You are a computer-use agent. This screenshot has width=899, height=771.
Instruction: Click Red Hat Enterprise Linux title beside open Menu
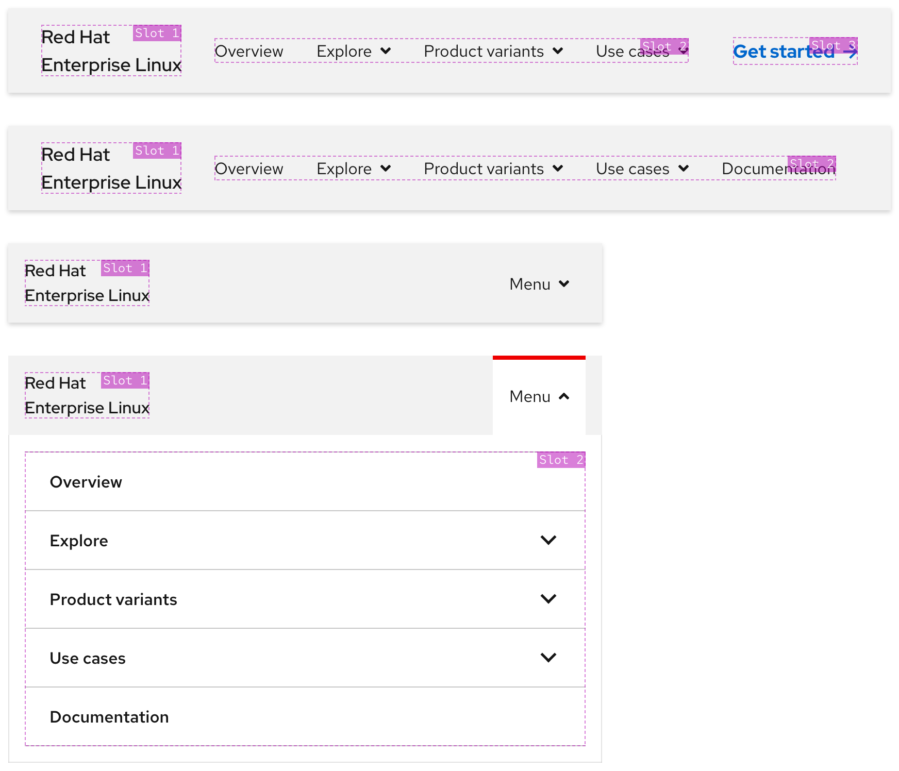coord(87,396)
